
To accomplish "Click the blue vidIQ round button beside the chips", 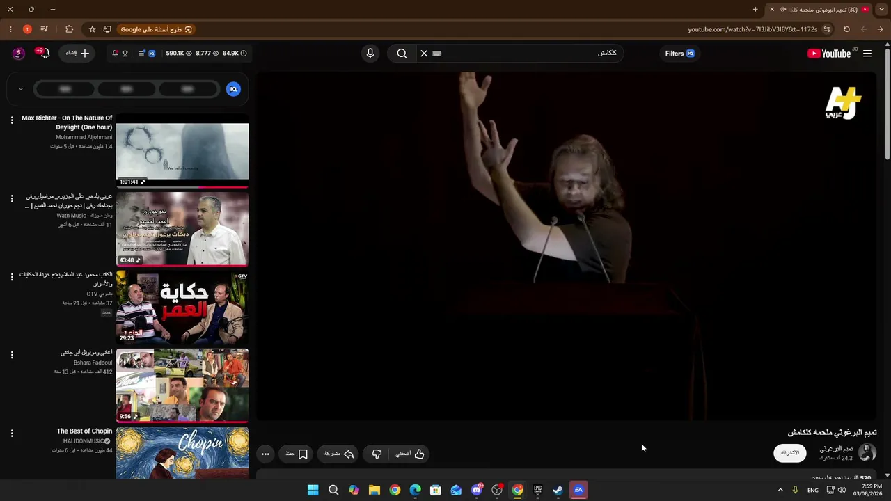I will tap(233, 89).
